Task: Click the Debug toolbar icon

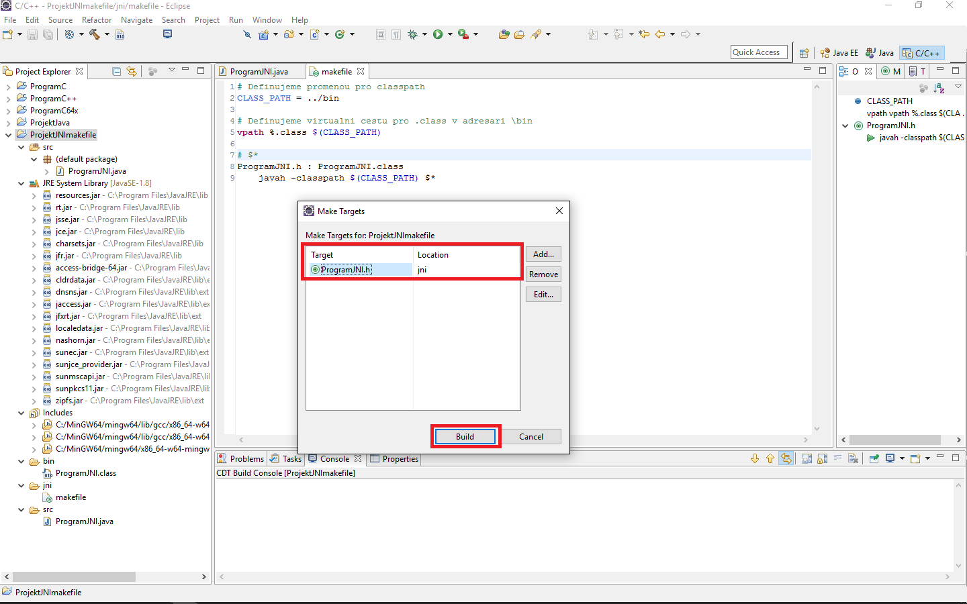Action: [x=412, y=35]
